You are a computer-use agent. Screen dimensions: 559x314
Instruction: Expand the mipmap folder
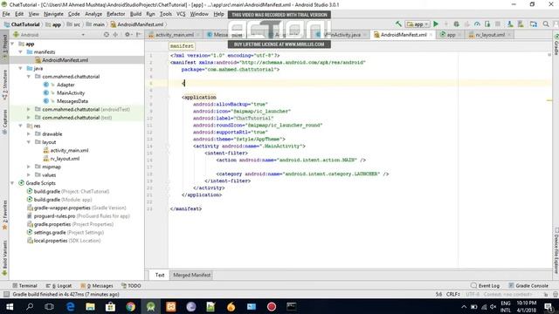point(29,167)
